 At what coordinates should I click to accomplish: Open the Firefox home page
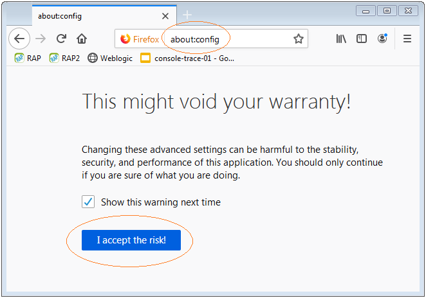point(82,39)
